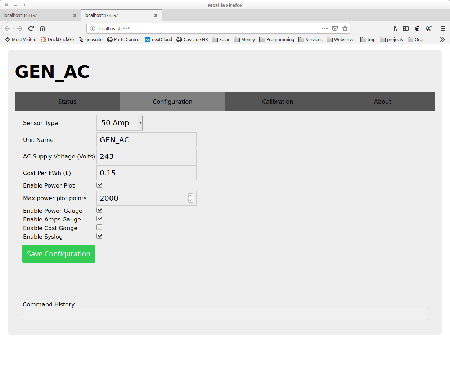Save page to Pocket
Screen dimensions: 450x385
334,28
